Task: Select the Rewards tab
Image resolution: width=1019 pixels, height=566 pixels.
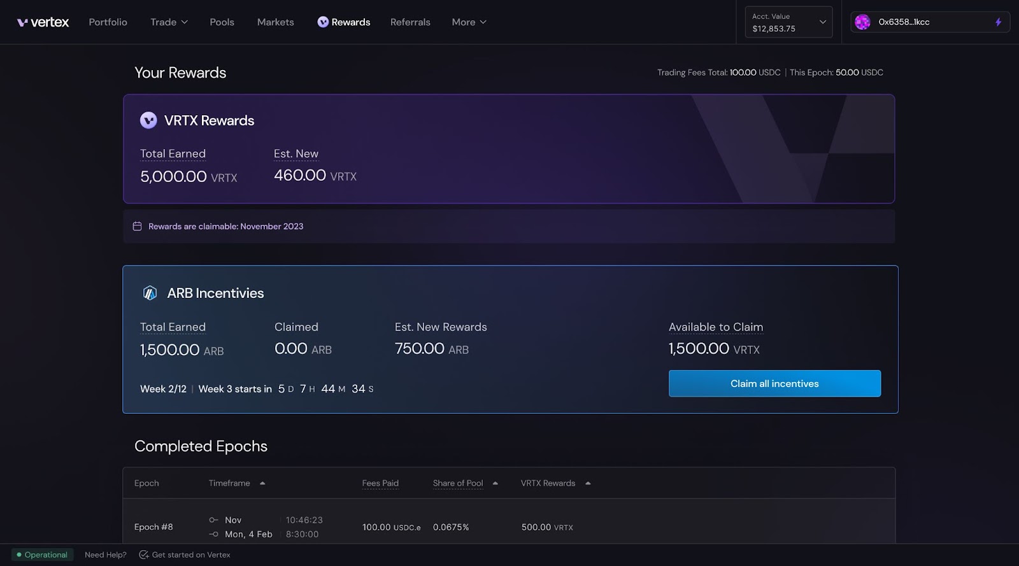Action: (x=343, y=22)
